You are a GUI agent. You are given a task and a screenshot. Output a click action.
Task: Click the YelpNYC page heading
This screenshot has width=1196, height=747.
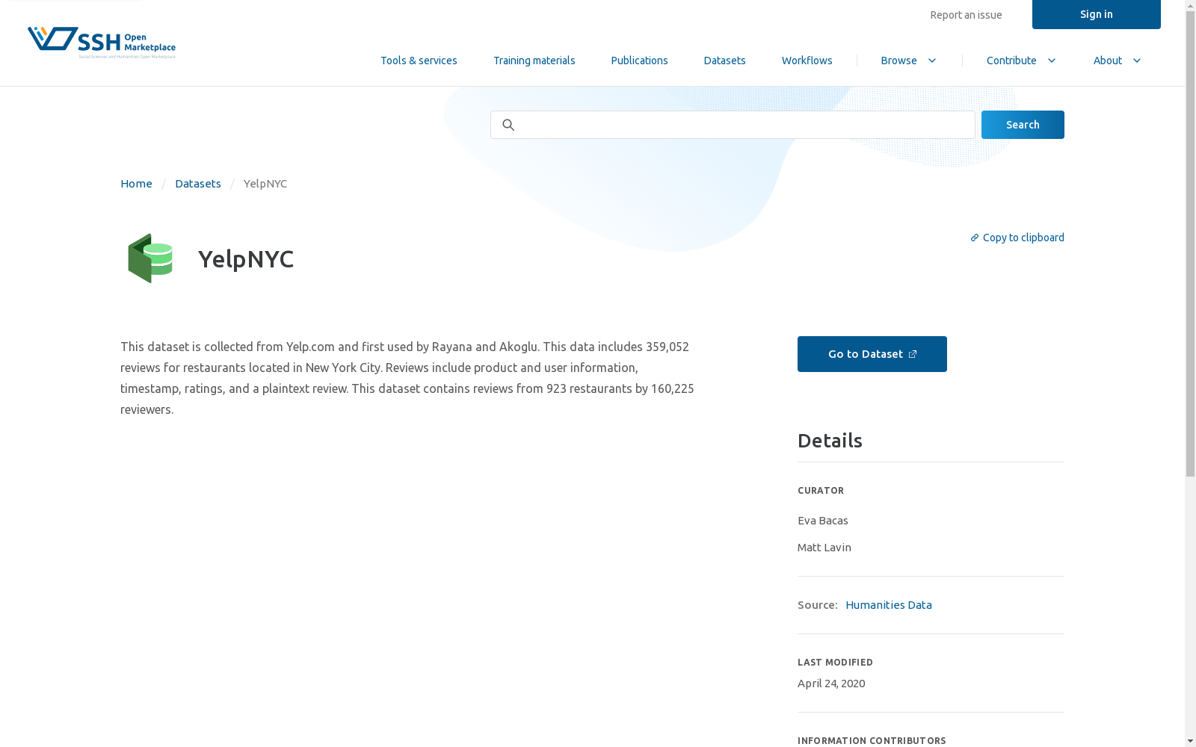246,258
